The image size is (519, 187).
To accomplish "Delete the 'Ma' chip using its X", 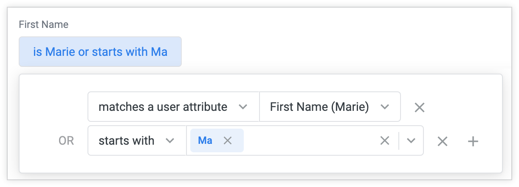I will tap(228, 140).
